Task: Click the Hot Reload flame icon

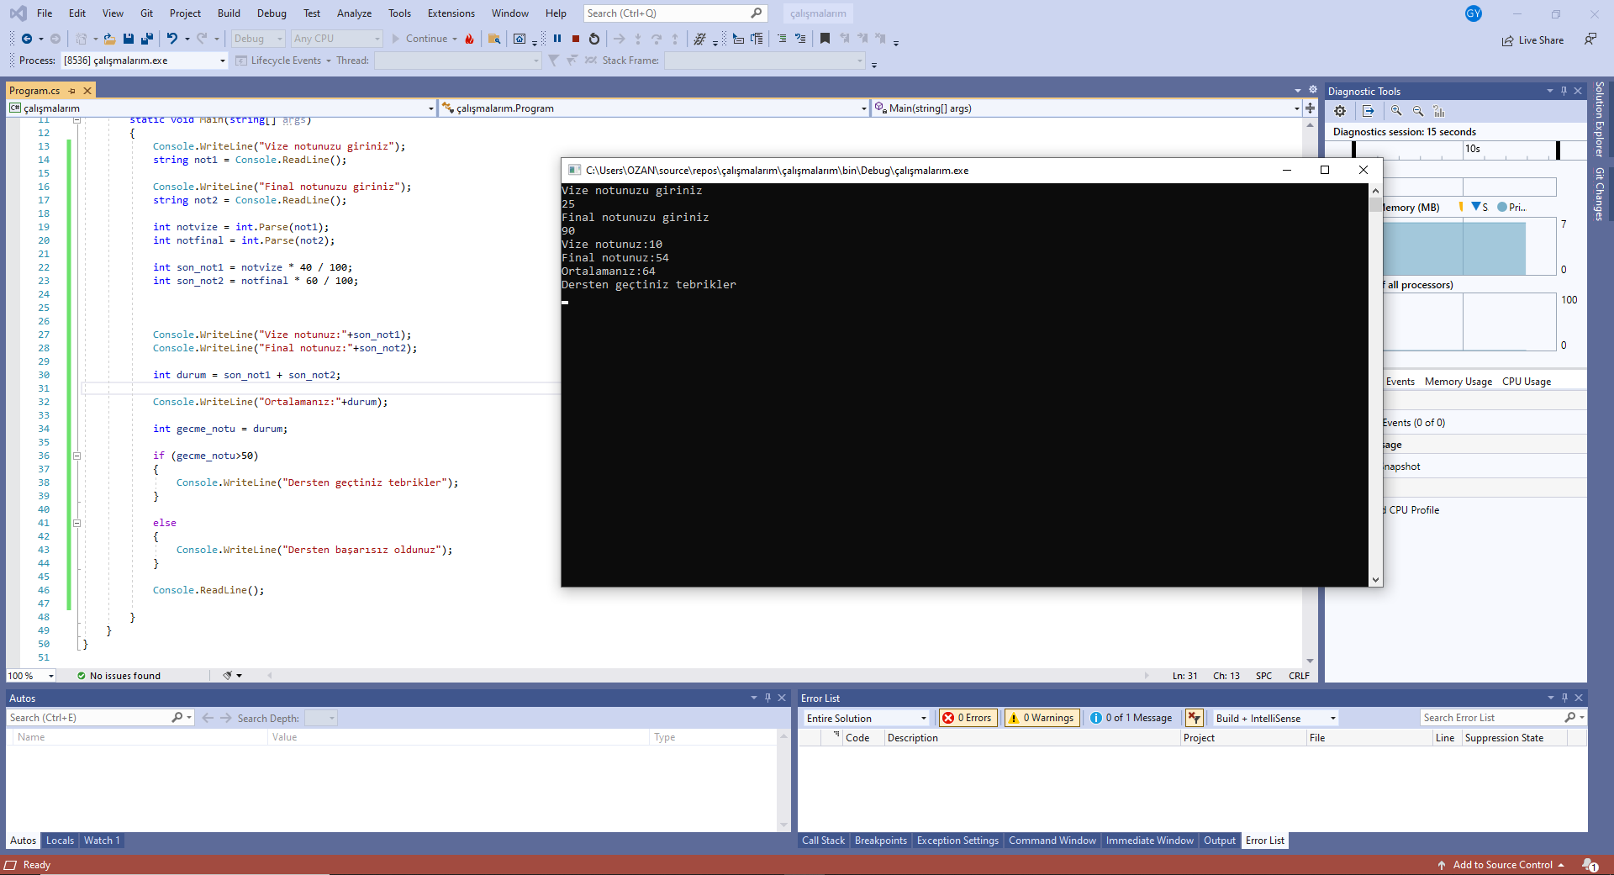Action: (469, 39)
